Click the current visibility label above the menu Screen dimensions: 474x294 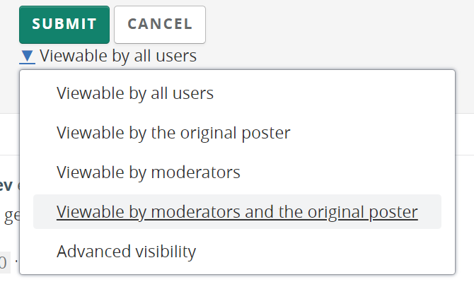(x=118, y=56)
